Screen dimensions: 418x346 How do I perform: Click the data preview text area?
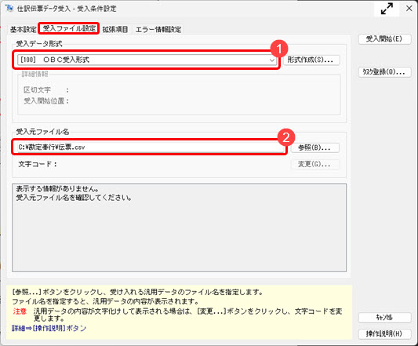(179, 228)
